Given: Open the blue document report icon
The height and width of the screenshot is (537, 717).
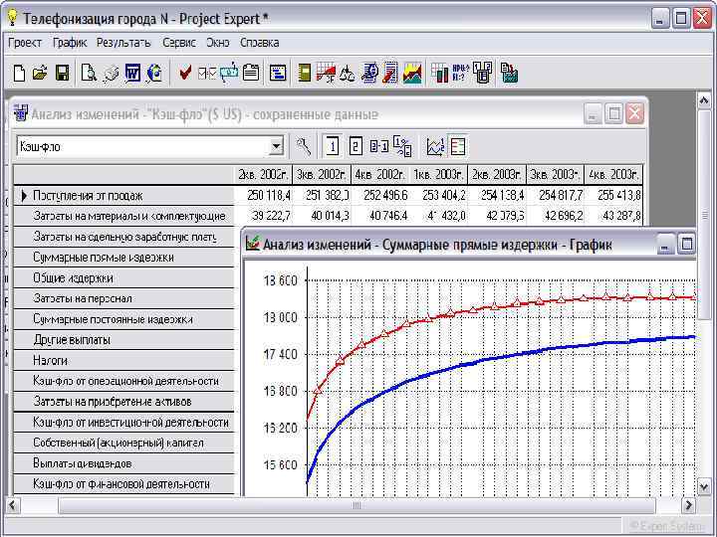Looking at the screenshot, I should click(369, 73).
